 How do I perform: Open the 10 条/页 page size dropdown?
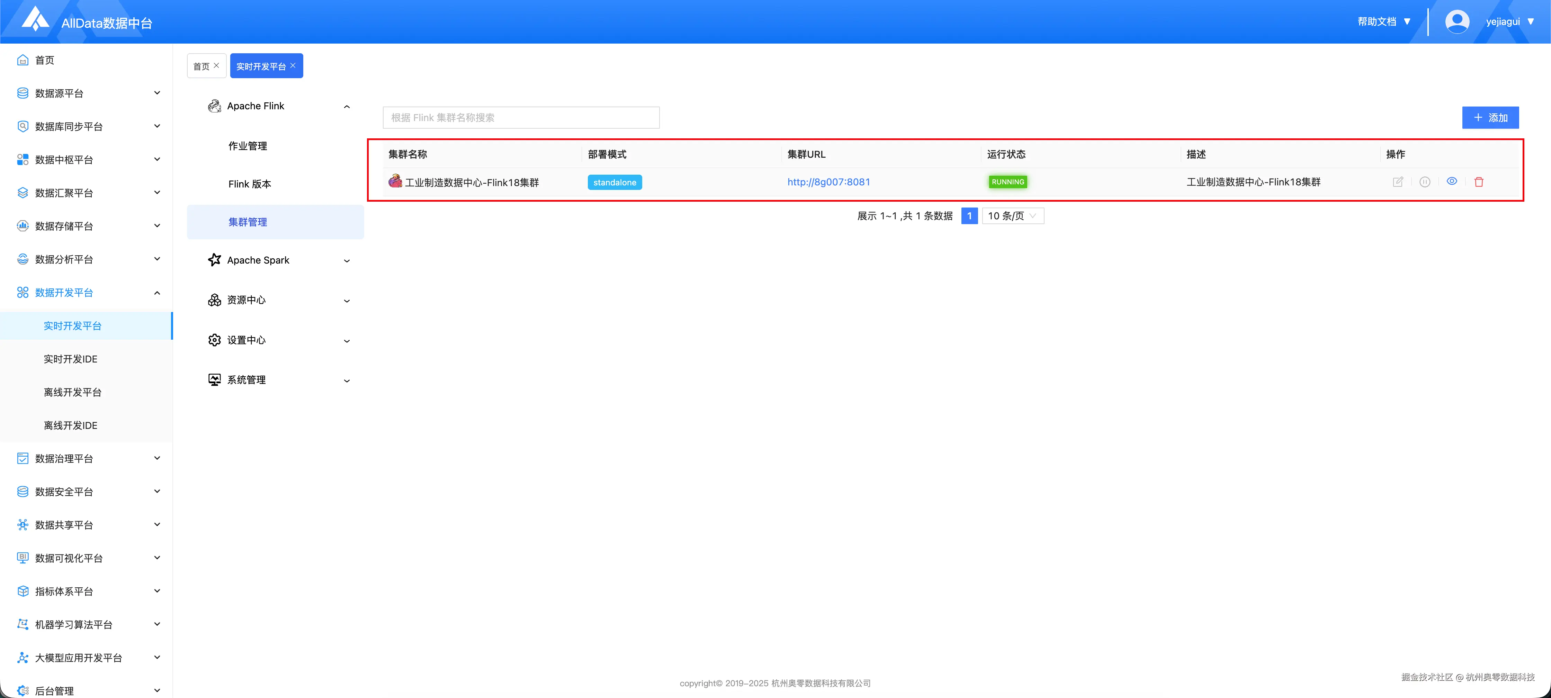point(1013,216)
